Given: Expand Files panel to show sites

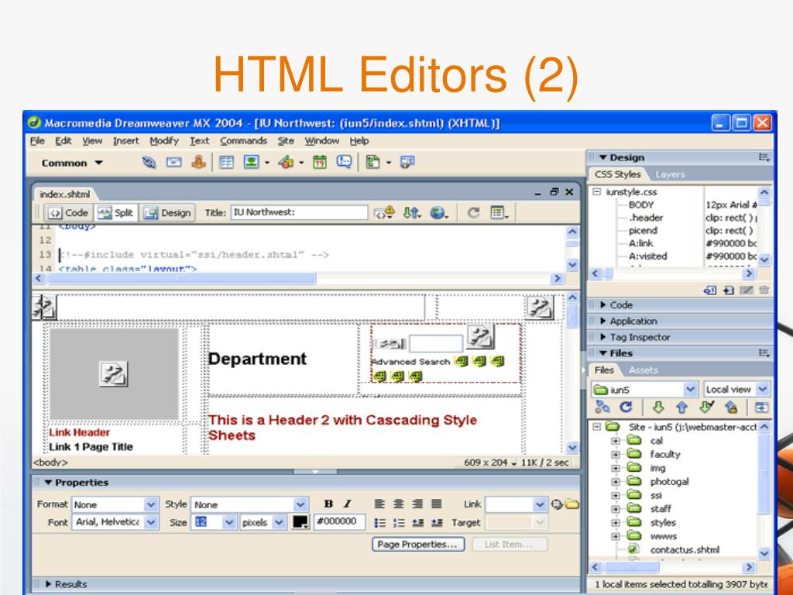Looking at the screenshot, I should point(761,408).
